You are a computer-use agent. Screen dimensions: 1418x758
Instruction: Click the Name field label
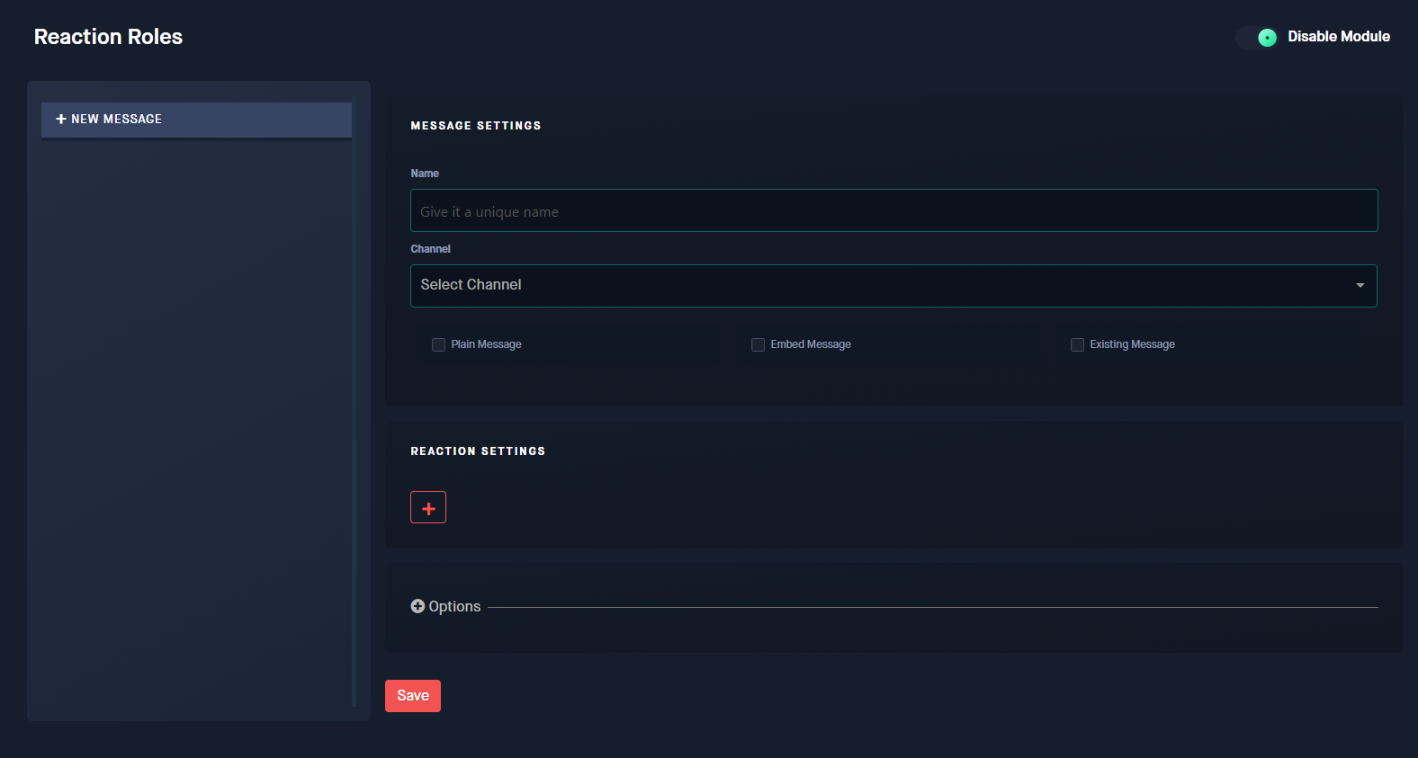(425, 174)
